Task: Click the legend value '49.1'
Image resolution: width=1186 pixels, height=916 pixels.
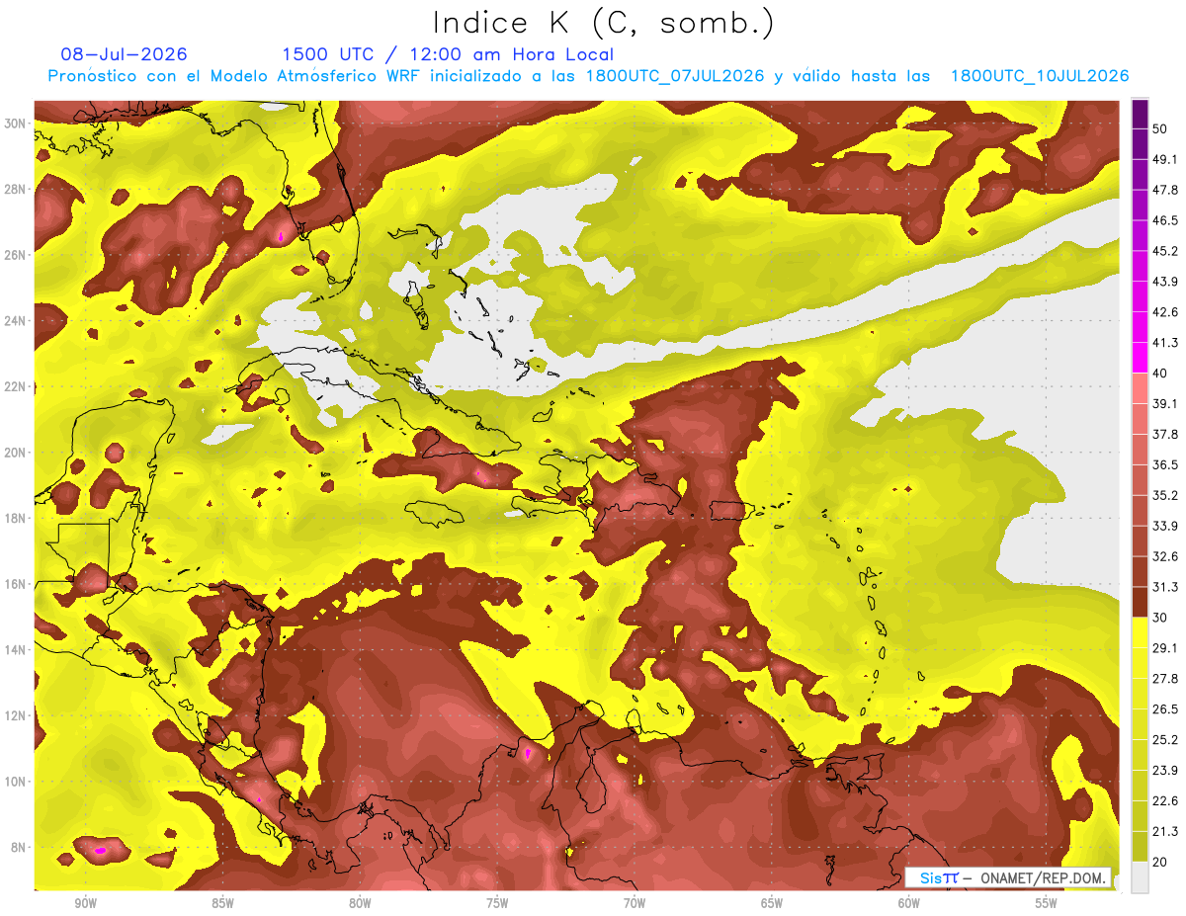Action: tap(1165, 159)
